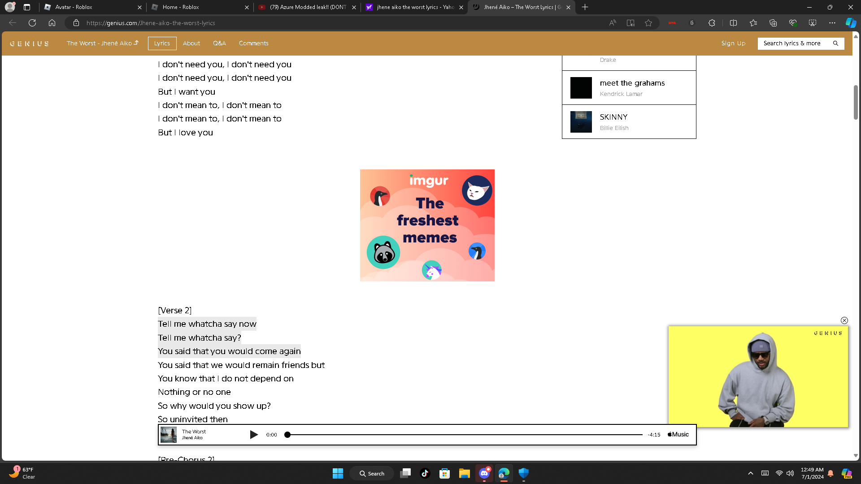Switch to the Avatar - Roblox tab

click(x=93, y=7)
